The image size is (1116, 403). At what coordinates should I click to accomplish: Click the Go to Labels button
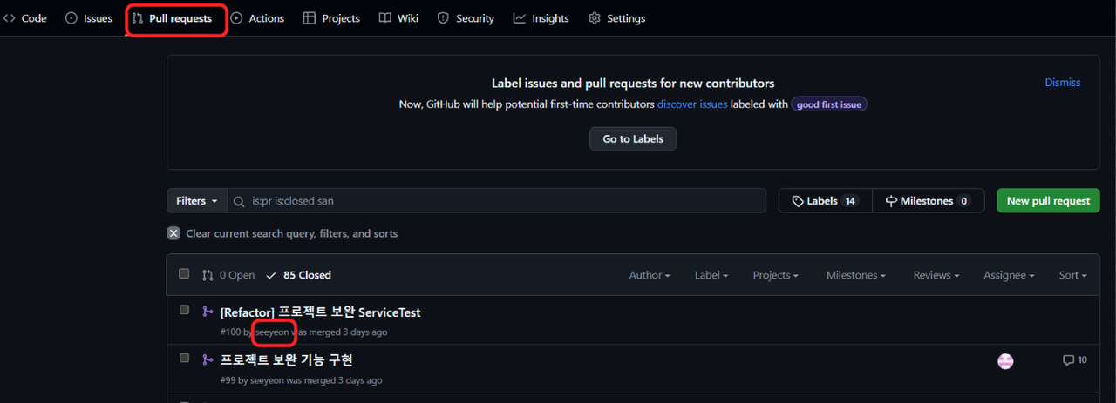pyautogui.click(x=633, y=138)
